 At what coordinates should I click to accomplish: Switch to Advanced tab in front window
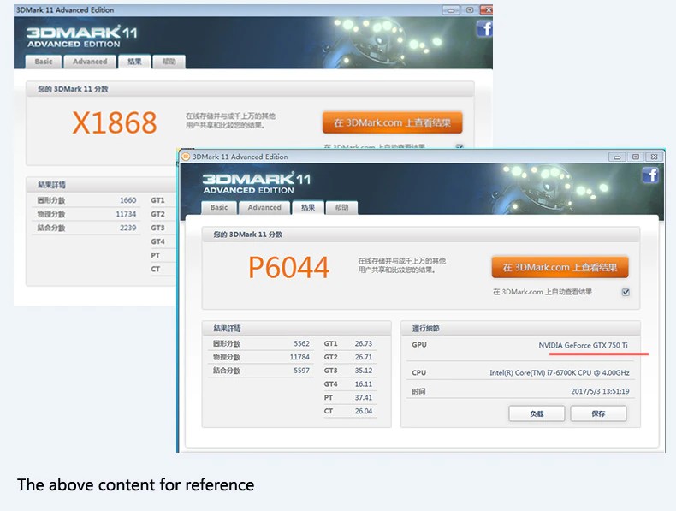[x=264, y=207]
